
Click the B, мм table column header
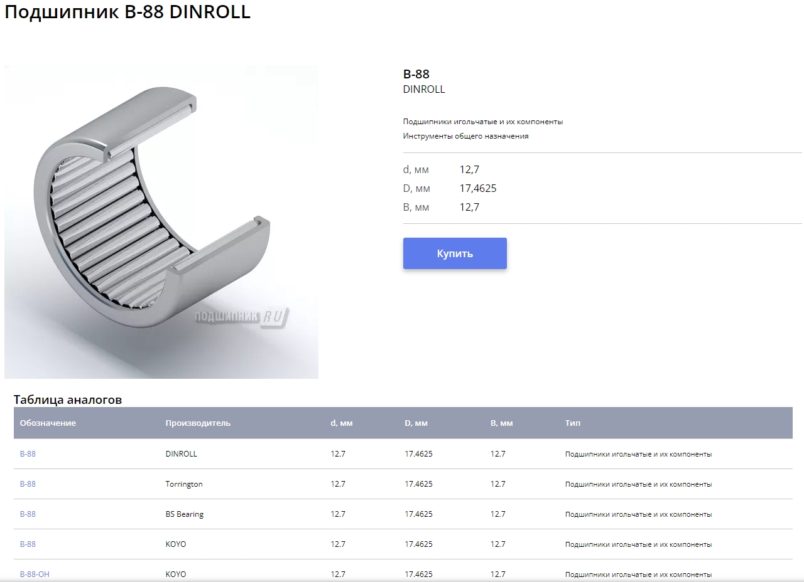point(501,423)
